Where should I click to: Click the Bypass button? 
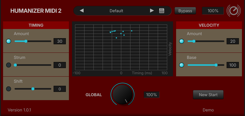click(185, 11)
